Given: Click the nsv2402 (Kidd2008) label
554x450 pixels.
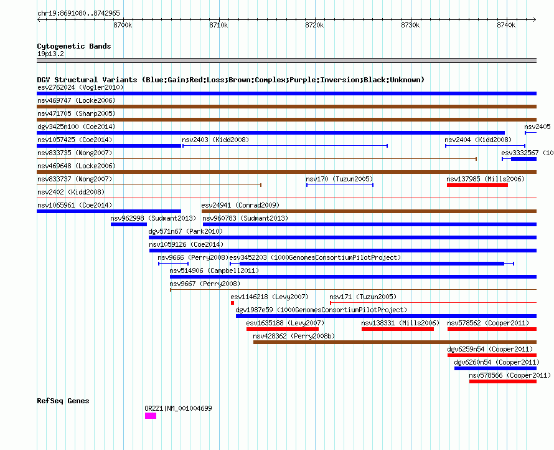Looking at the screenshot, I should (71, 192).
